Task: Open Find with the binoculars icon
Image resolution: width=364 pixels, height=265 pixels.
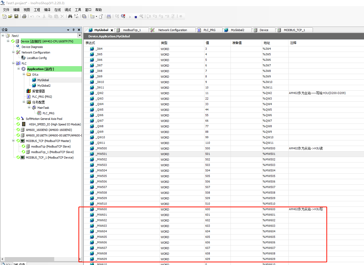Action: tap(70, 16)
